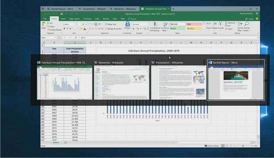Add a new tab with plus button

(x=173, y=9)
